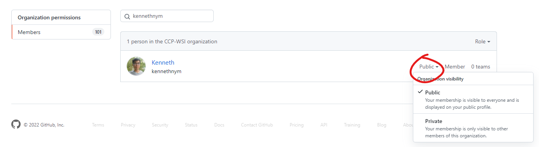Open Kenneth's profile link

tap(163, 62)
